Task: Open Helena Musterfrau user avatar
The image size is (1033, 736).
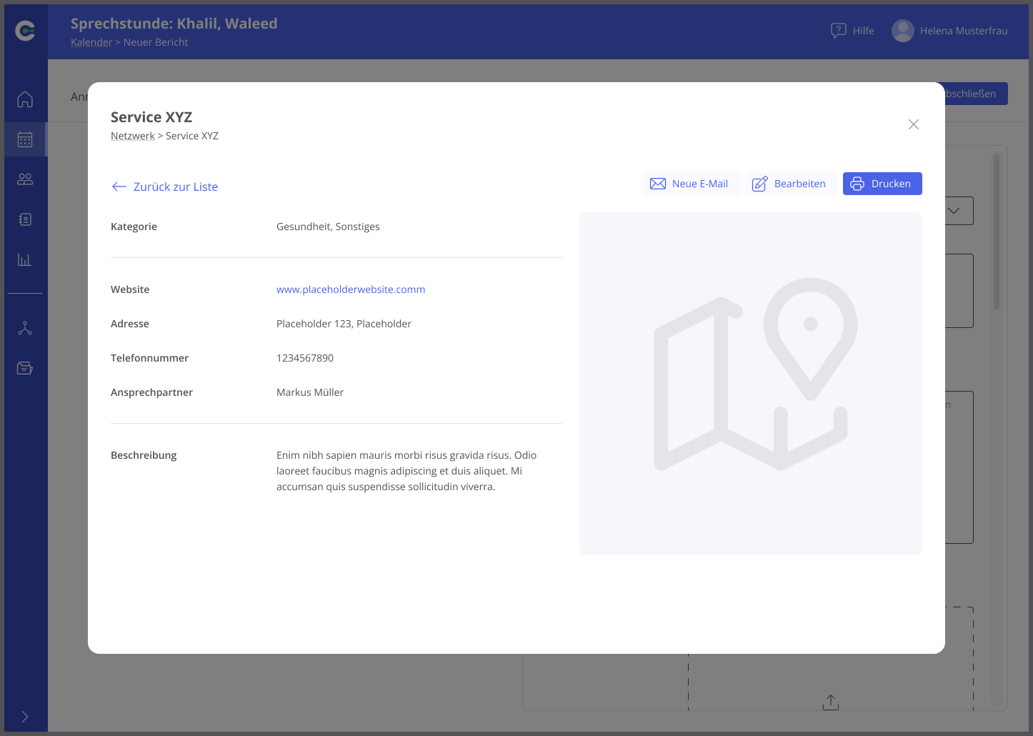Action: pyautogui.click(x=903, y=31)
